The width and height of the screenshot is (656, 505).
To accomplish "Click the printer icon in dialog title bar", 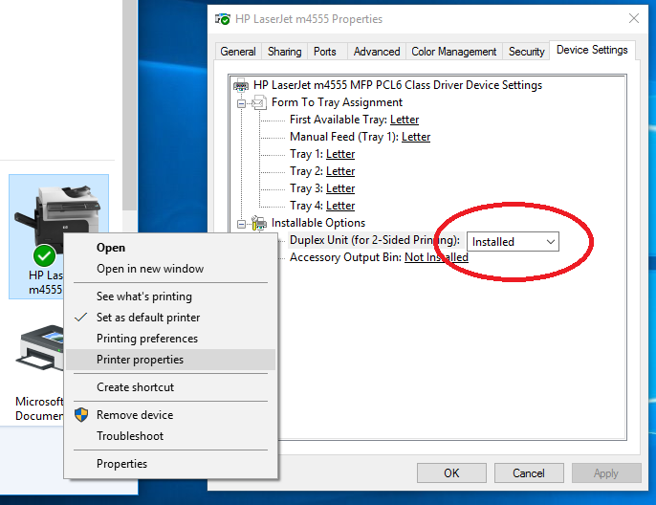I will (223, 18).
